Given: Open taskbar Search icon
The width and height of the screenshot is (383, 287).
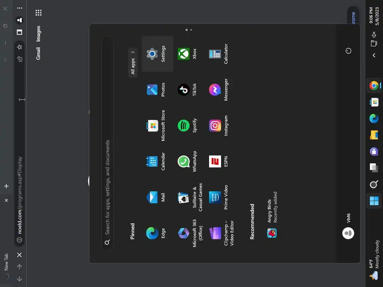Looking at the screenshot, I should click(374, 184).
